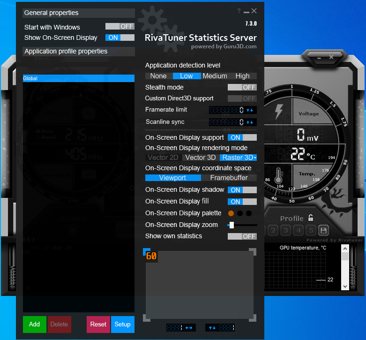
Task: Click the vertical OSD position arrows
Action: click(212, 328)
